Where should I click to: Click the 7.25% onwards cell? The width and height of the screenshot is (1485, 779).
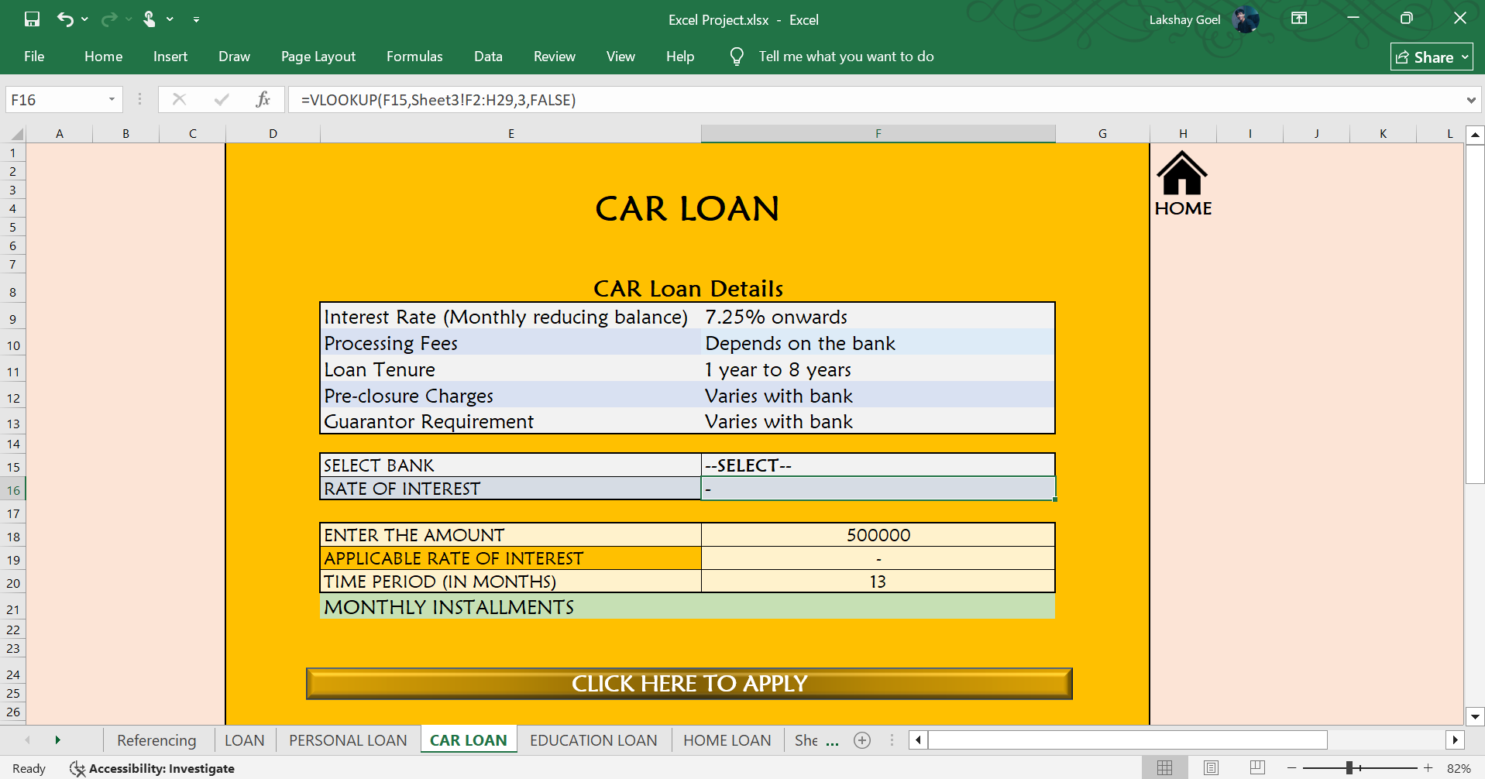coord(878,317)
